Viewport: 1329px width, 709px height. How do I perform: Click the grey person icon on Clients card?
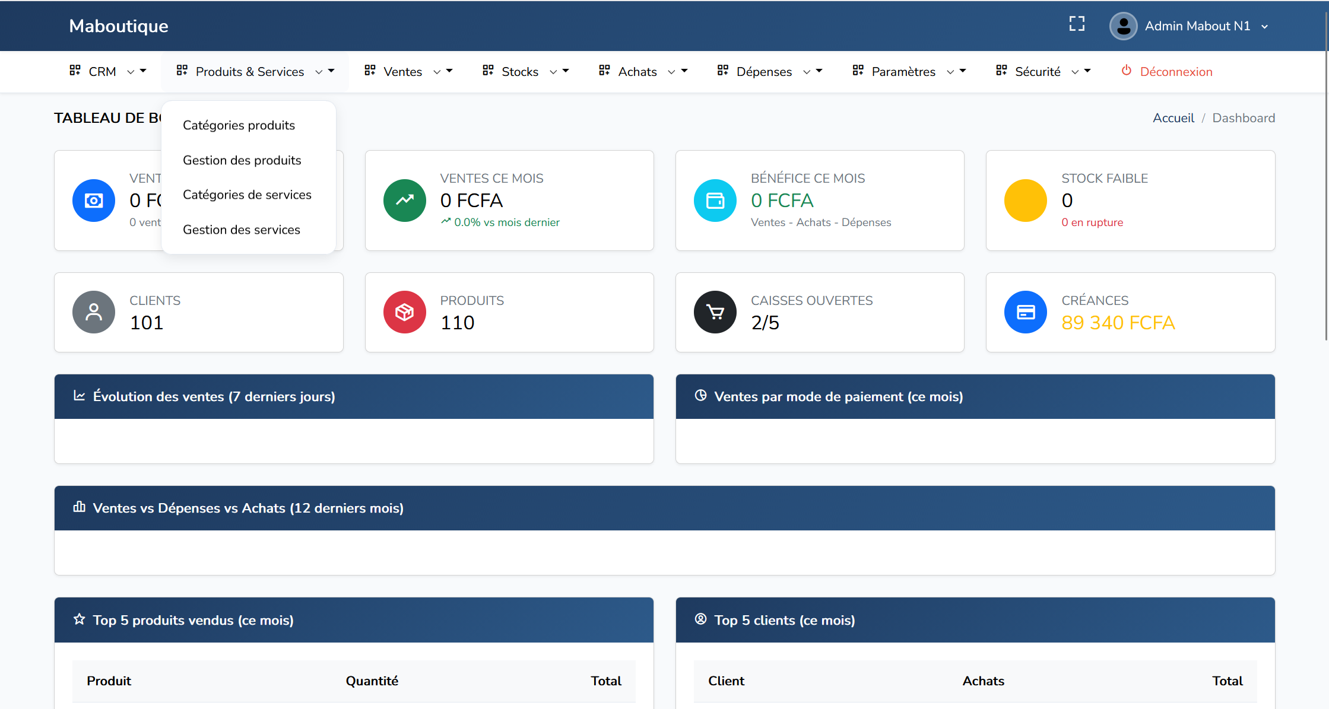tap(94, 312)
